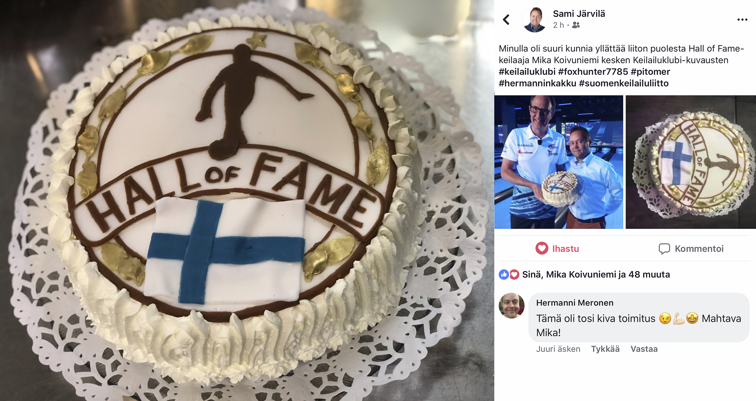Click the Kommentoi speech bubble icon
Viewport: 756px width, 401px height.
point(664,249)
